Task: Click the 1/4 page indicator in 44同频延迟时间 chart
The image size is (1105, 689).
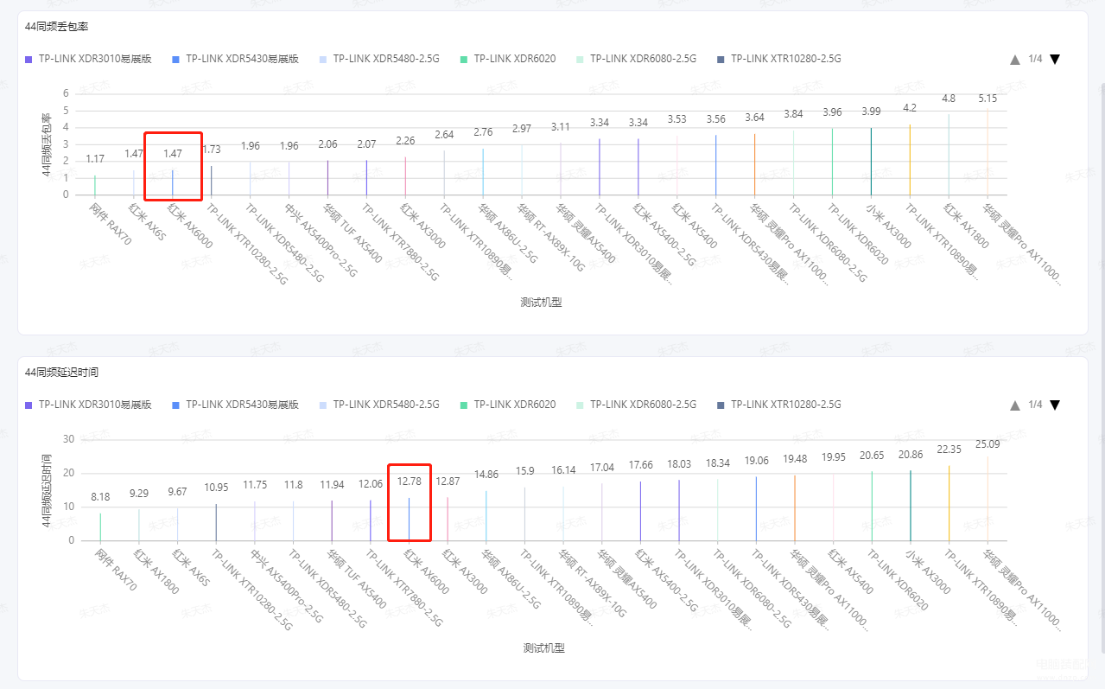Action: tap(1035, 405)
